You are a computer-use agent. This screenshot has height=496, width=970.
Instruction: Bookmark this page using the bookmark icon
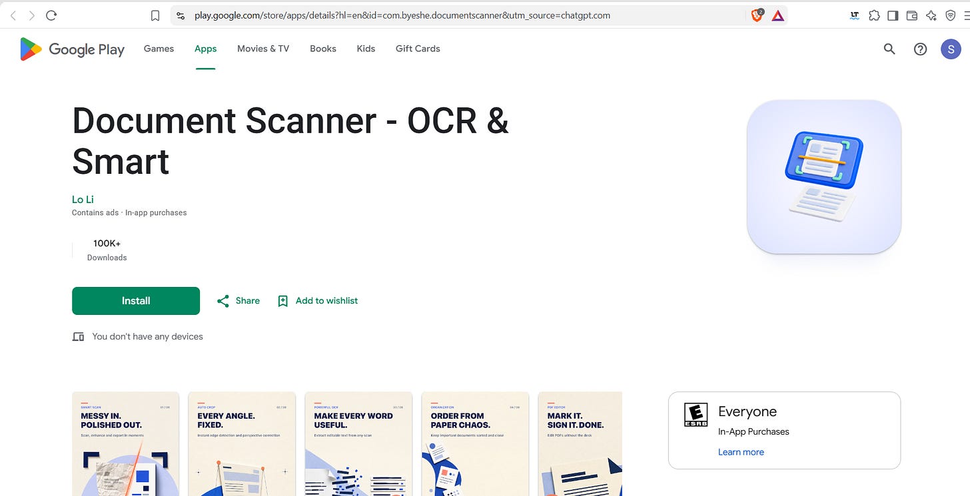coord(155,15)
